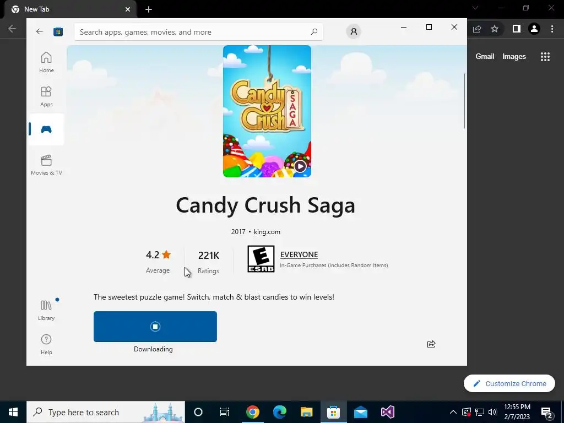The width and height of the screenshot is (564, 423).
Task: Open Visual Studio from taskbar
Action: (387, 412)
